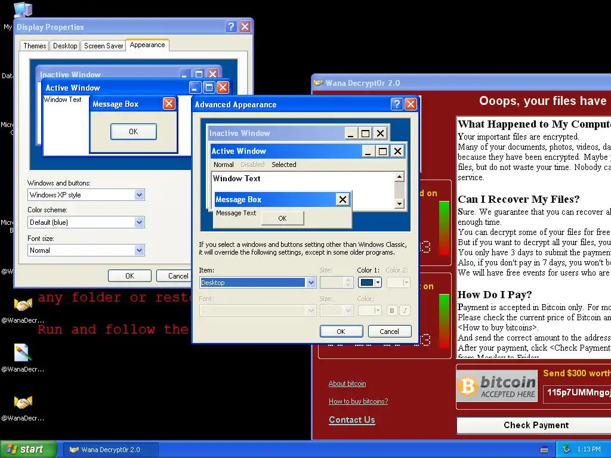Click the disabled font Size dropdown
This screenshot has height=458, width=611.
337,310
